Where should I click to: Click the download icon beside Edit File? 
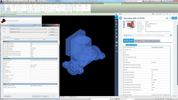tap(167, 18)
